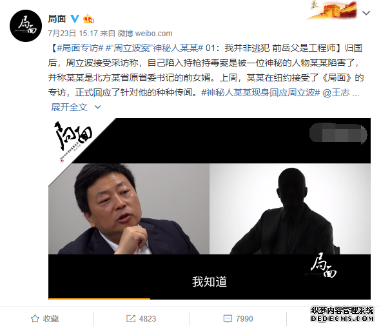The height and width of the screenshot is (328, 381).
Task: Click the comment icon showing 7990
Action: [x=228, y=318]
